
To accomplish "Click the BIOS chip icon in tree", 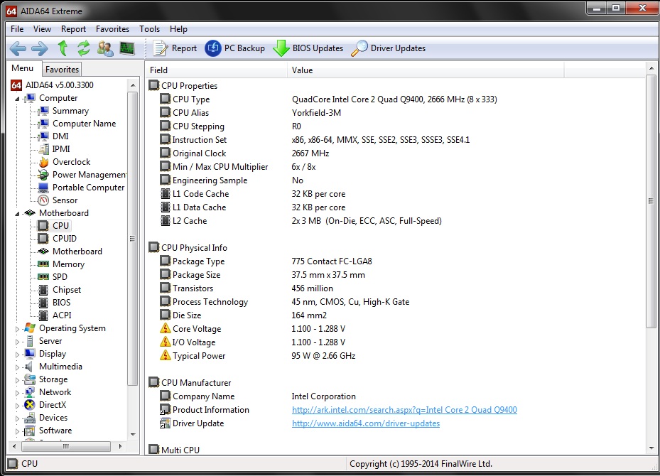I will tap(43, 303).
